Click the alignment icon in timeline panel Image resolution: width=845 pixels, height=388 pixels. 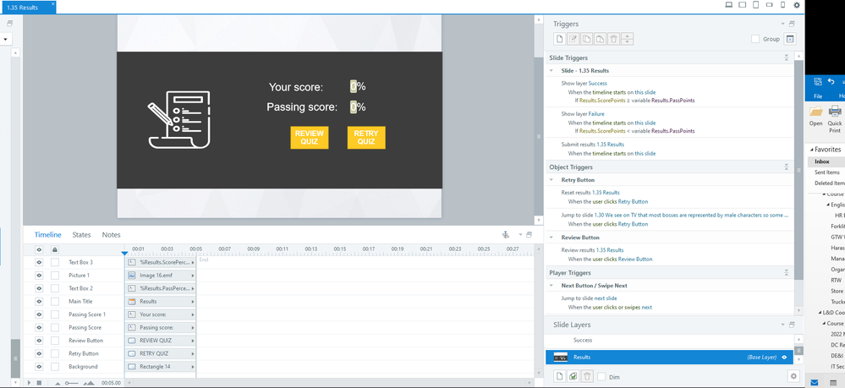coord(506,234)
